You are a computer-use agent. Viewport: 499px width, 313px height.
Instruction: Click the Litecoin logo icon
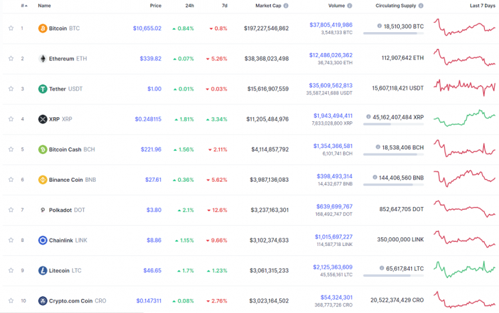(x=43, y=270)
